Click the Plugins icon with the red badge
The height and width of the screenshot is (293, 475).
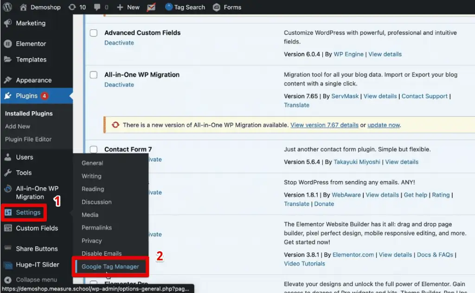tap(7, 96)
